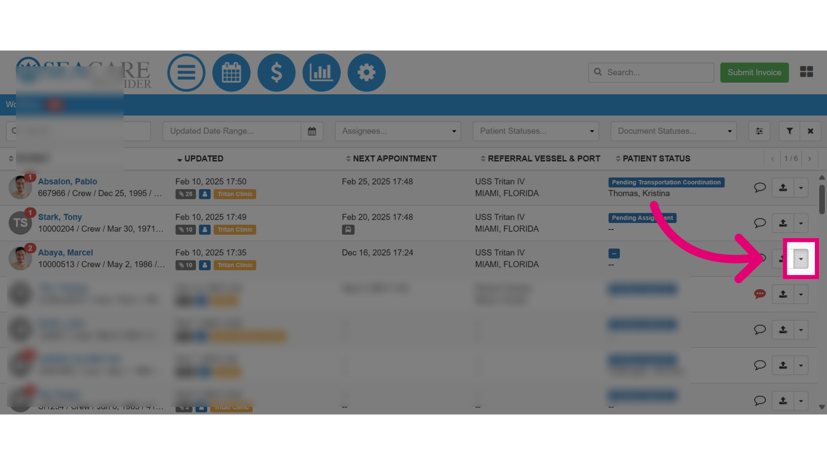Open the filter sliders settings icon
Viewport: 827px width, 465px height.
pos(759,131)
